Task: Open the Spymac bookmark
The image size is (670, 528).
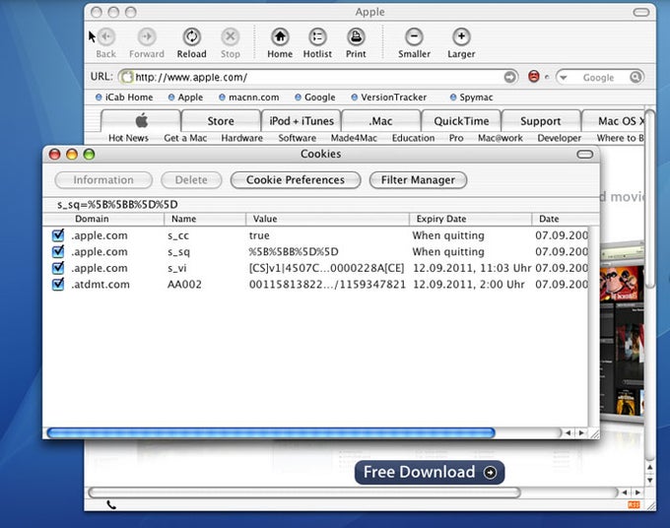Action: coord(472,98)
